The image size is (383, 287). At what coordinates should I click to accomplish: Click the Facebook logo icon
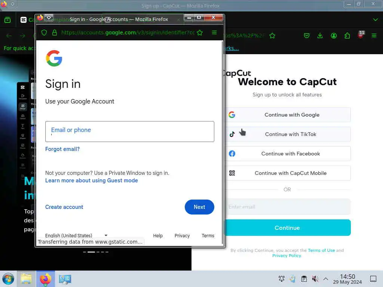(232, 154)
